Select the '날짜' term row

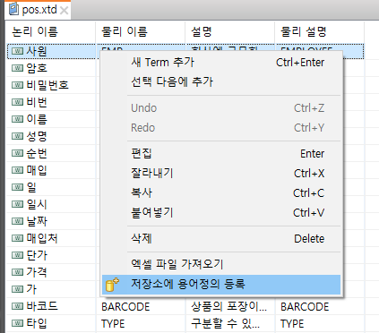pos(37,221)
